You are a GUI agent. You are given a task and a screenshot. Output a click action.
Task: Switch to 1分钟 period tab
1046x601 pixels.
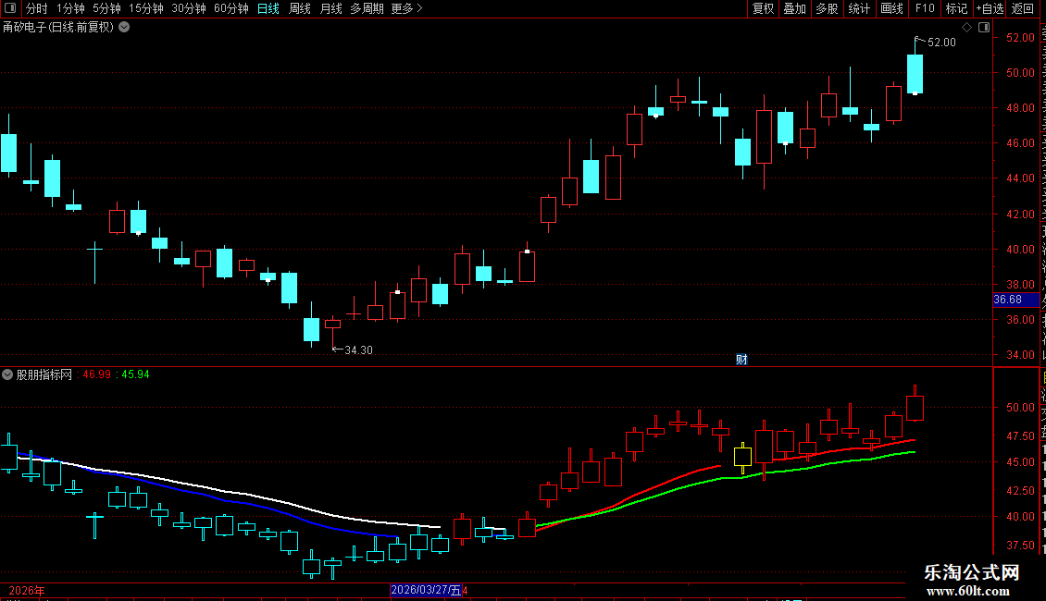(70, 8)
